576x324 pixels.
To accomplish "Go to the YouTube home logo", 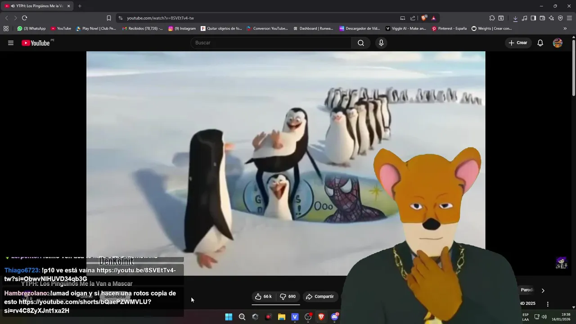I will pos(36,43).
